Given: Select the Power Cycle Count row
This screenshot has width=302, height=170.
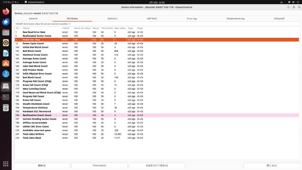Looking at the screenshot, I should tap(157, 43).
